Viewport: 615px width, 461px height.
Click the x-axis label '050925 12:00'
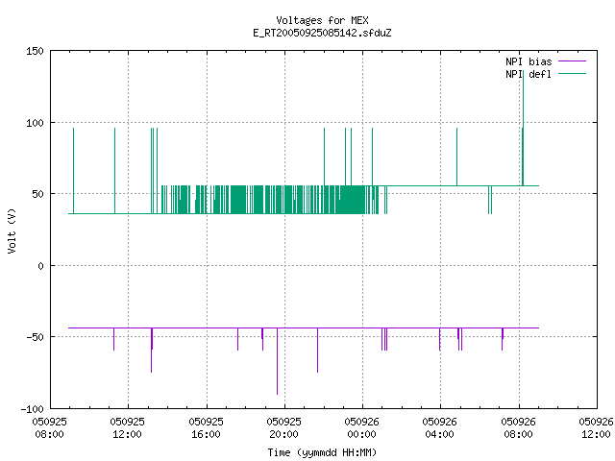(128, 428)
